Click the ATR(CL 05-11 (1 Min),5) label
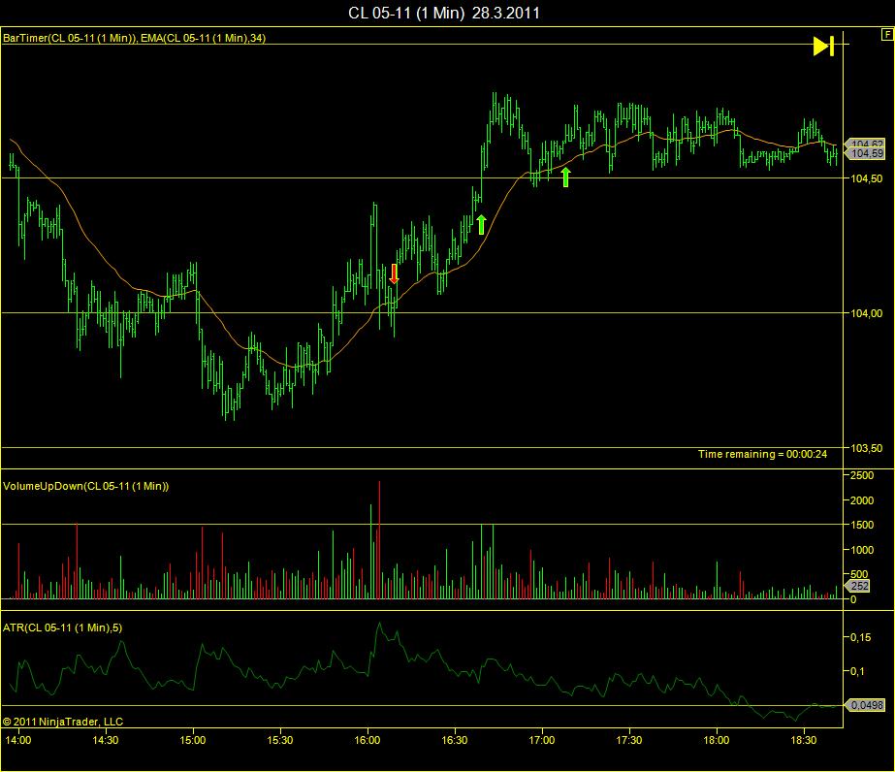 pos(63,627)
